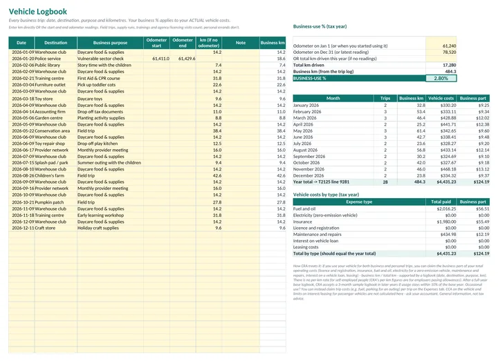Select the Business purpose column header
This screenshot has height=361, width=498.
click(110, 43)
